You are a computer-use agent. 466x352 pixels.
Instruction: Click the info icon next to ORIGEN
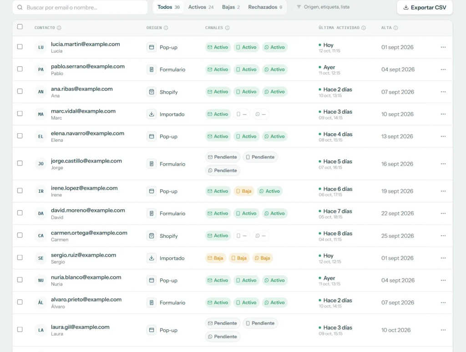tap(166, 28)
